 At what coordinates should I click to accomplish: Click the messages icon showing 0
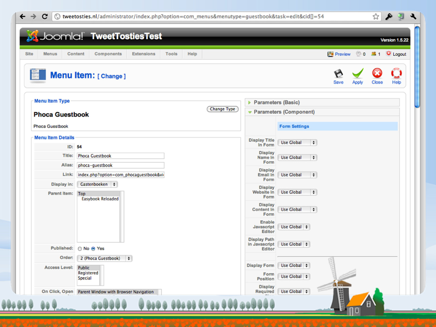click(359, 54)
